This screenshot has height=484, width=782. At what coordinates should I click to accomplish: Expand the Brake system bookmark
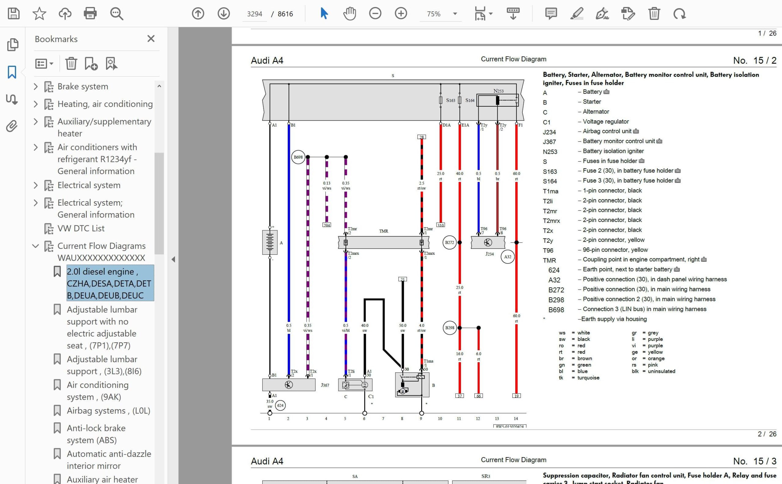[x=36, y=86]
